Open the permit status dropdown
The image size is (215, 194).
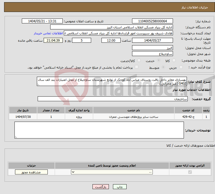112,172
